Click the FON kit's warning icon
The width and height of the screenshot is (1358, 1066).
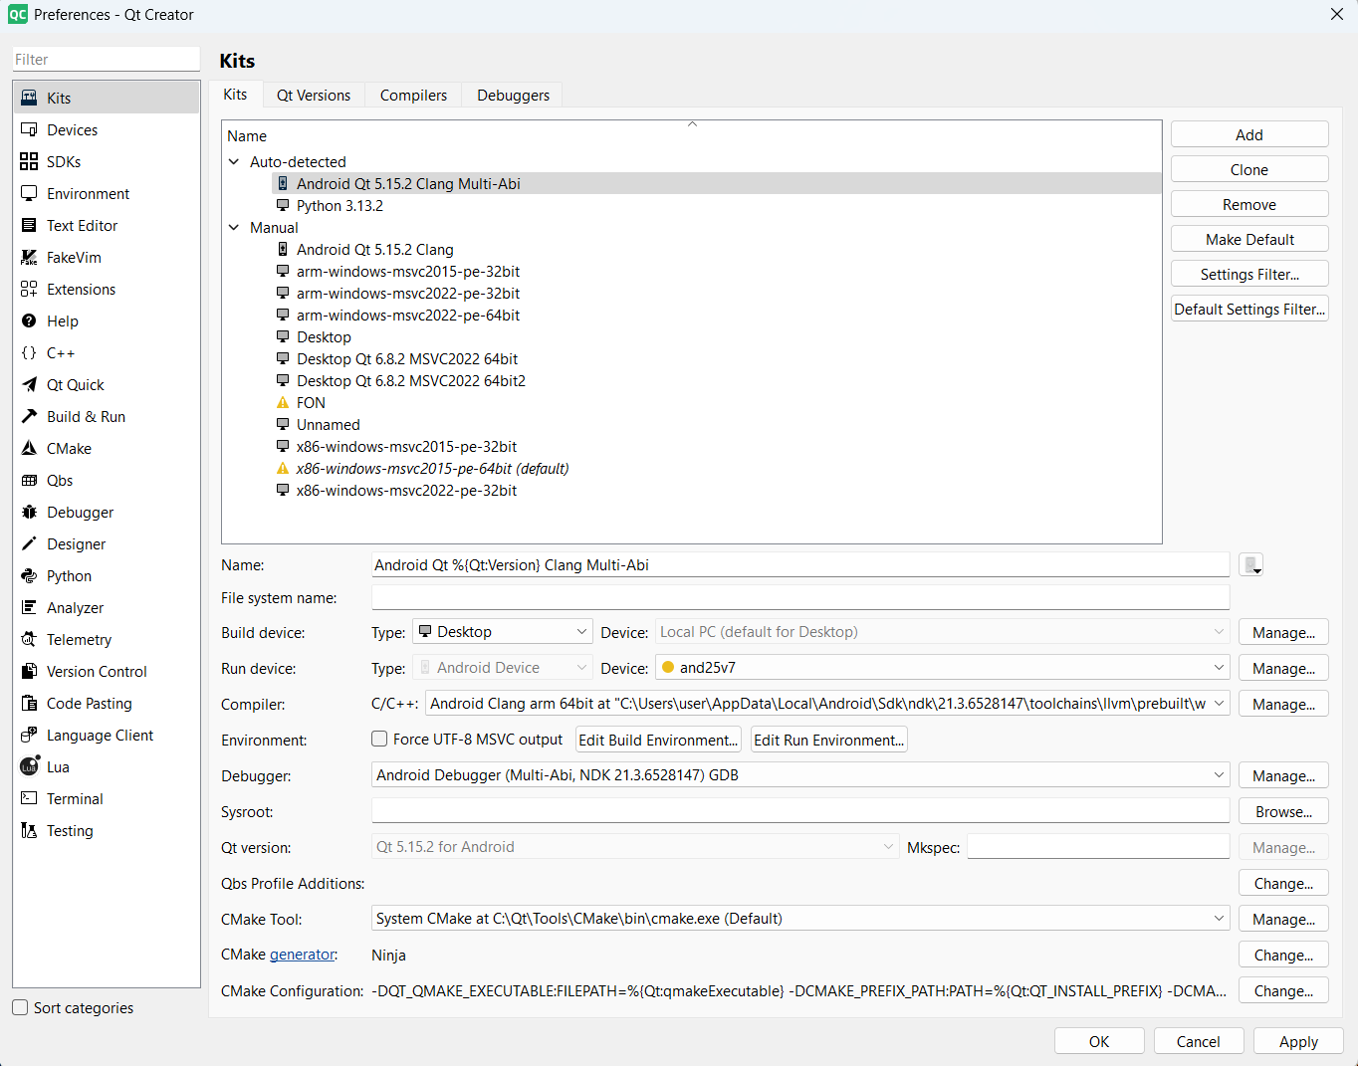click(283, 402)
